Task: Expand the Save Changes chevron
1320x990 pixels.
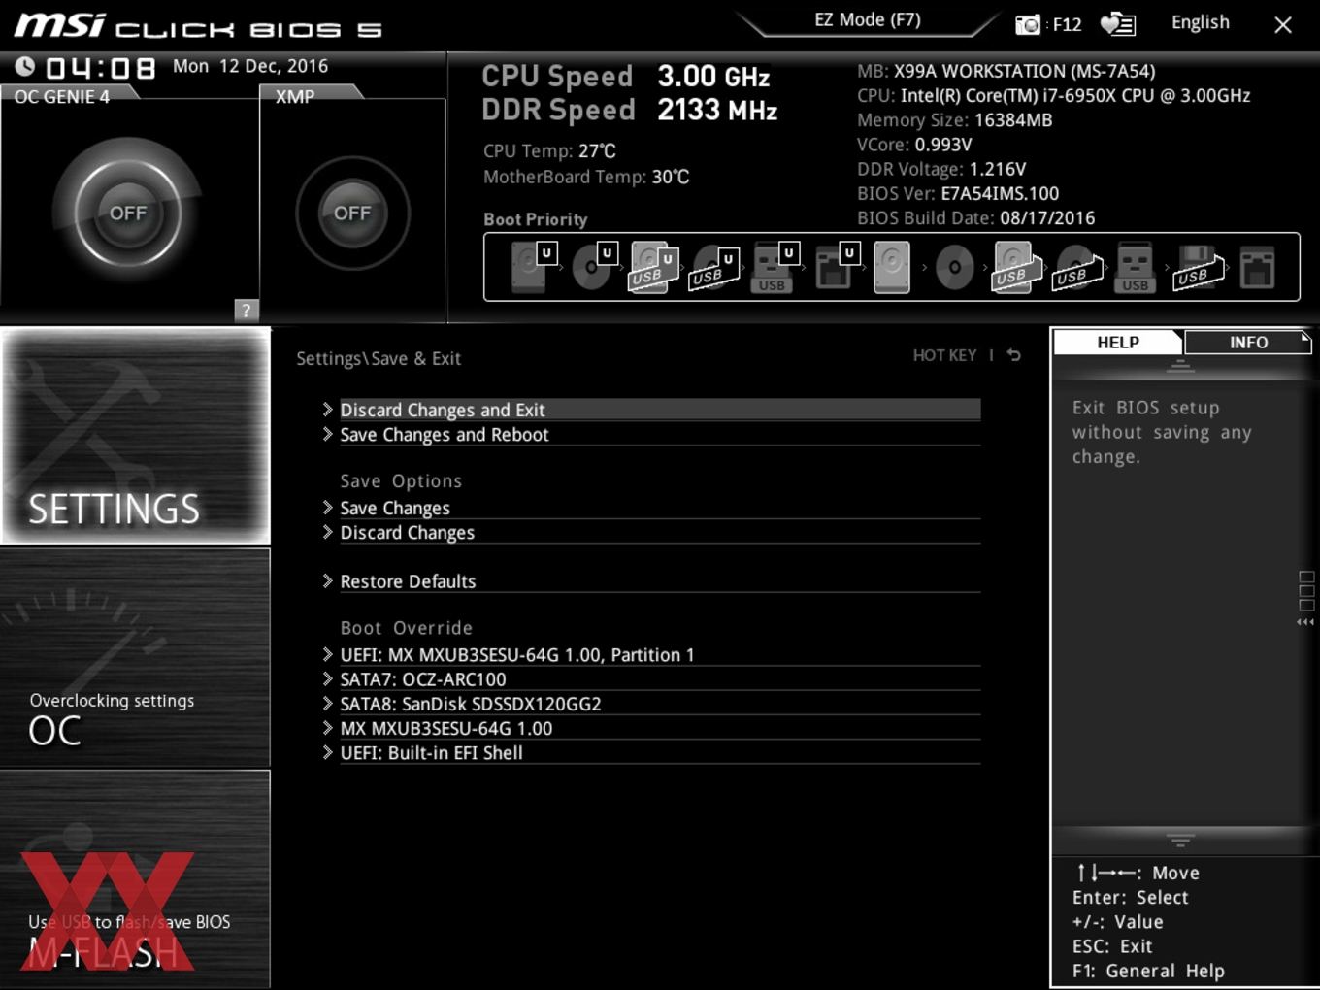Action: [328, 507]
